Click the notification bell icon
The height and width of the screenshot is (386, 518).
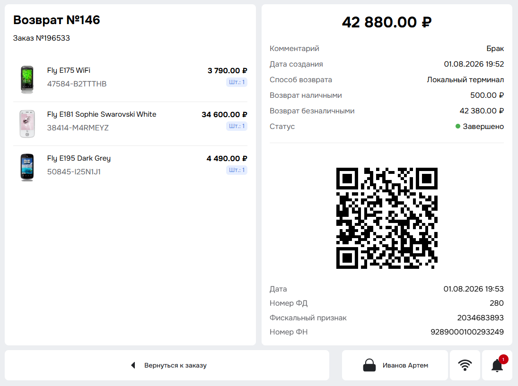(497, 366)
